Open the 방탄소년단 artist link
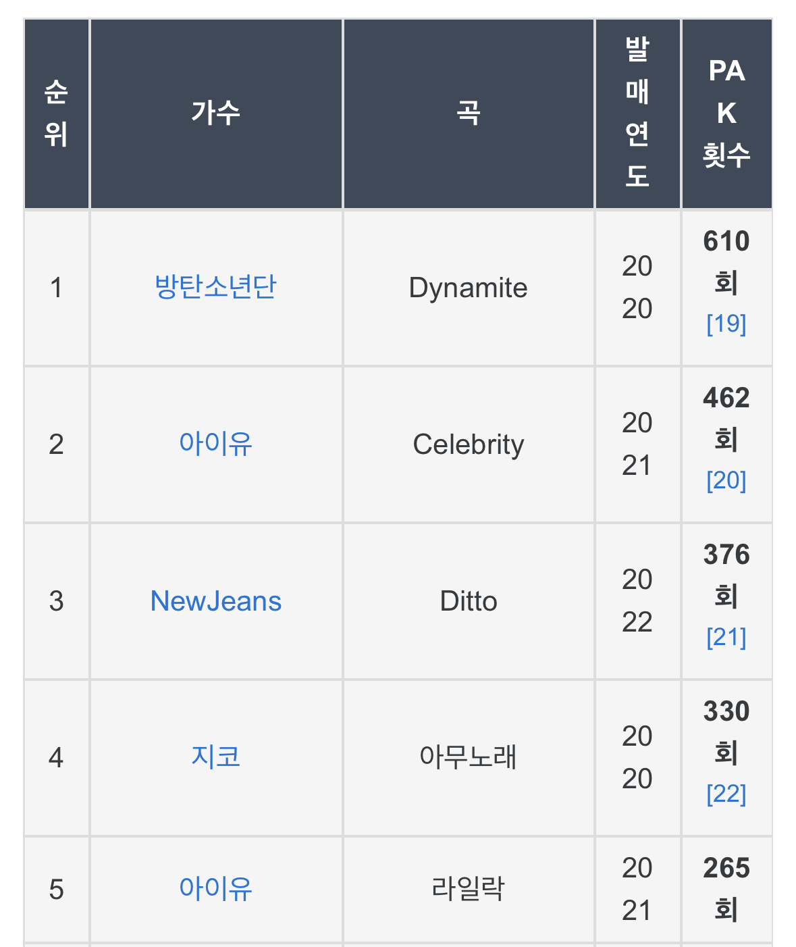The height and width of the screenshot is (947, 796). pyautogui.click(x=215, y=287)
